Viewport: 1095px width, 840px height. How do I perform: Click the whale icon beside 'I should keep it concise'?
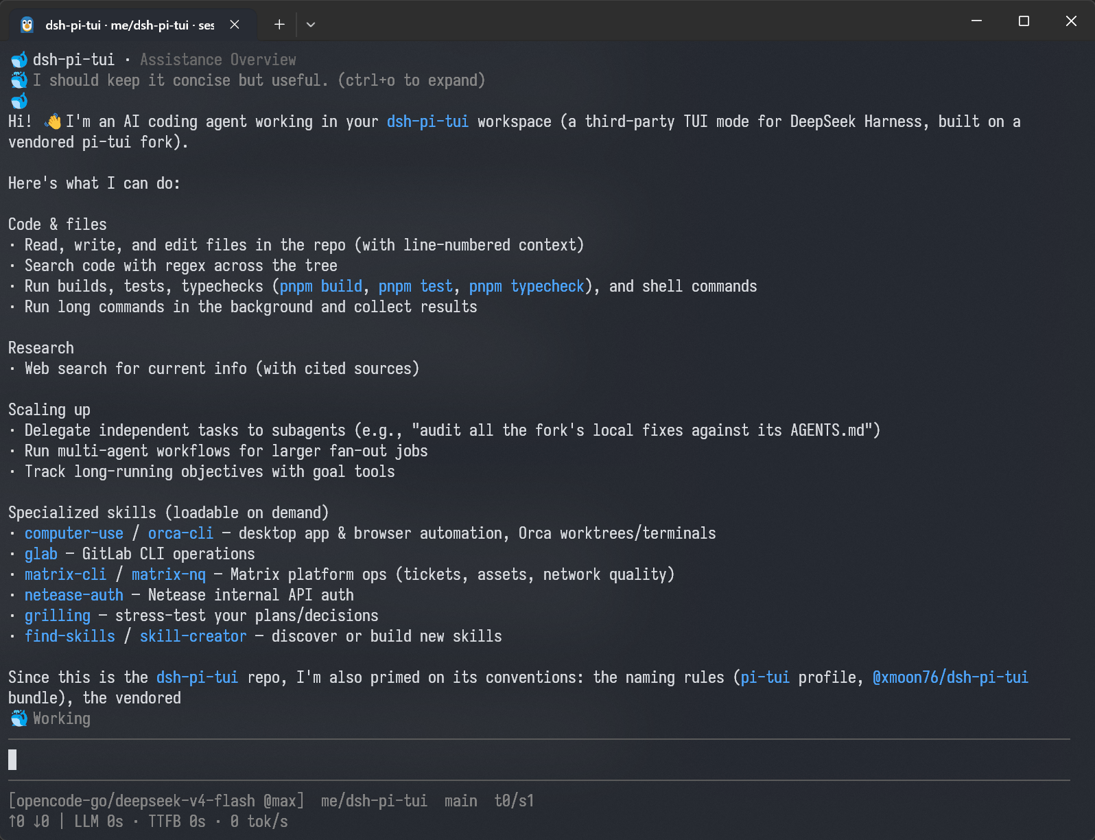[x=19, y=80]
